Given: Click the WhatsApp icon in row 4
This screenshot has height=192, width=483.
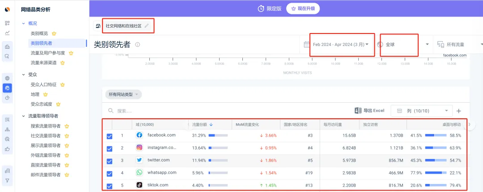Looking at the screenshot, I should click(x=139, y=172).
